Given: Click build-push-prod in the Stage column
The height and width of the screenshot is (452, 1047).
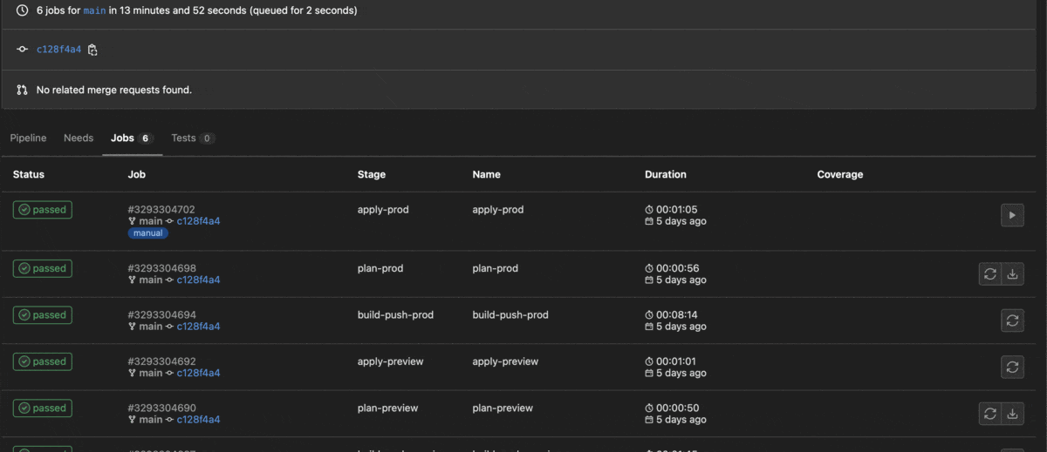Looking at the screenshot, I should pos(395,314).
